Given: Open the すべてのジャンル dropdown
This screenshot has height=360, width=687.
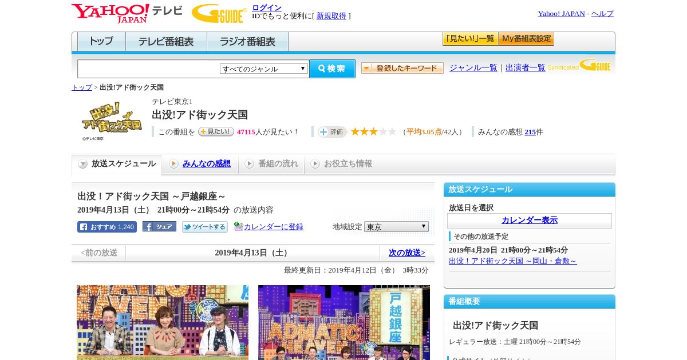Looking at the screenshot, I should point(264,69).
